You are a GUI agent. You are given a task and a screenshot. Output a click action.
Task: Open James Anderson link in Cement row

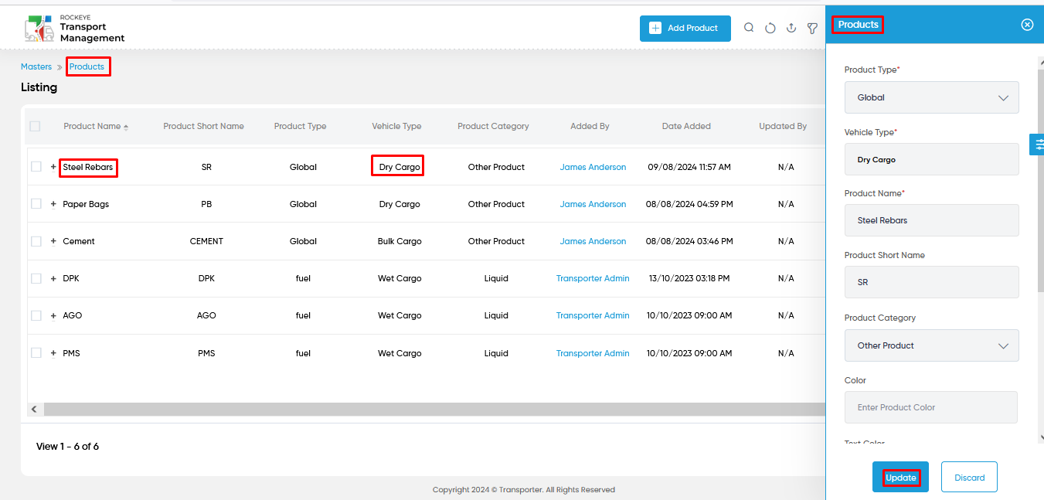click(593, 241)
